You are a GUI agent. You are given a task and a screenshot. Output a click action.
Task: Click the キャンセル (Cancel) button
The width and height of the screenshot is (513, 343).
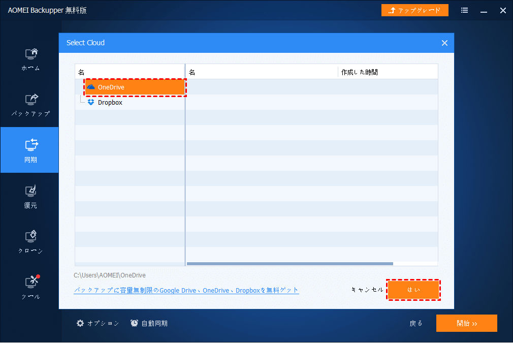click(367, 290)
